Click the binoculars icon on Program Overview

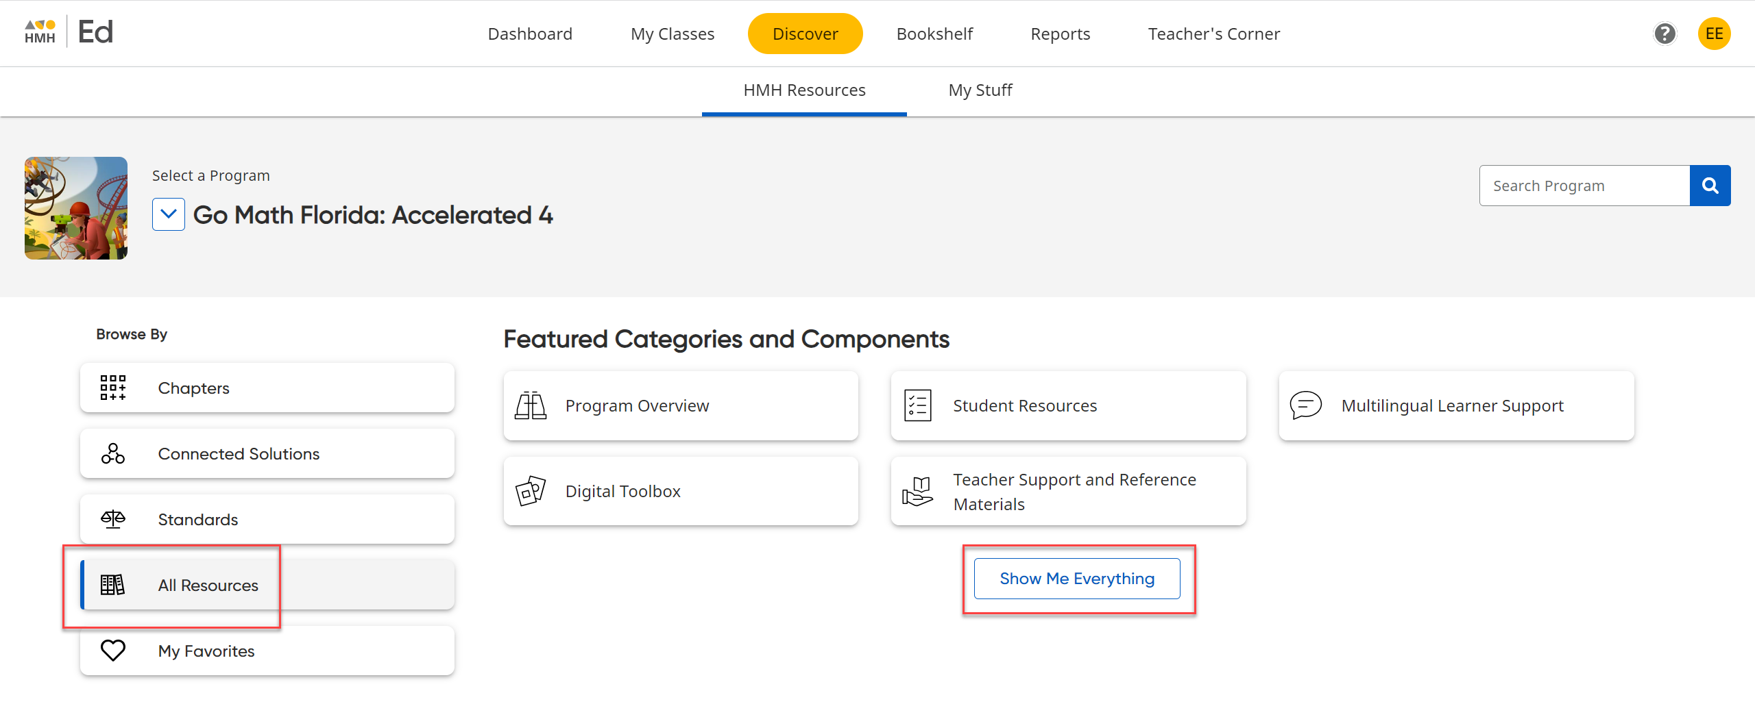click(x=531, y=405)
